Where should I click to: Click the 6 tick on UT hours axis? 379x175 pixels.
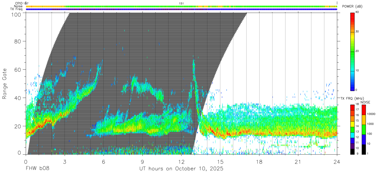point(103,162)
